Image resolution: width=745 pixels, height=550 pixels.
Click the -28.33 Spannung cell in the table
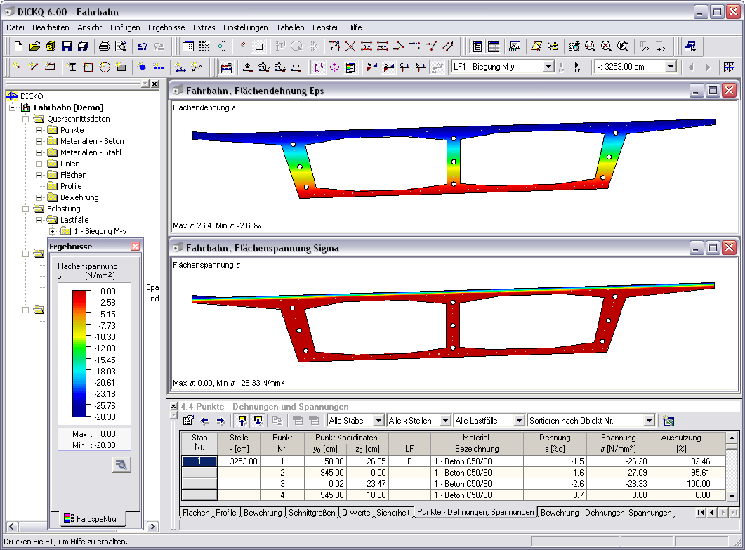tap(618, 483)
